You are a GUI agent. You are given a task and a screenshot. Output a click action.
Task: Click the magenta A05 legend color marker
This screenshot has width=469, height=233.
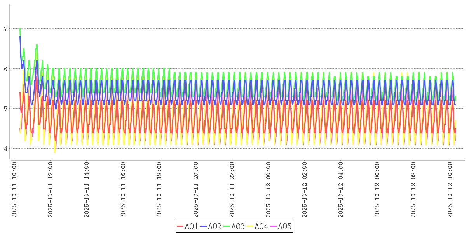tap(274, 226)
